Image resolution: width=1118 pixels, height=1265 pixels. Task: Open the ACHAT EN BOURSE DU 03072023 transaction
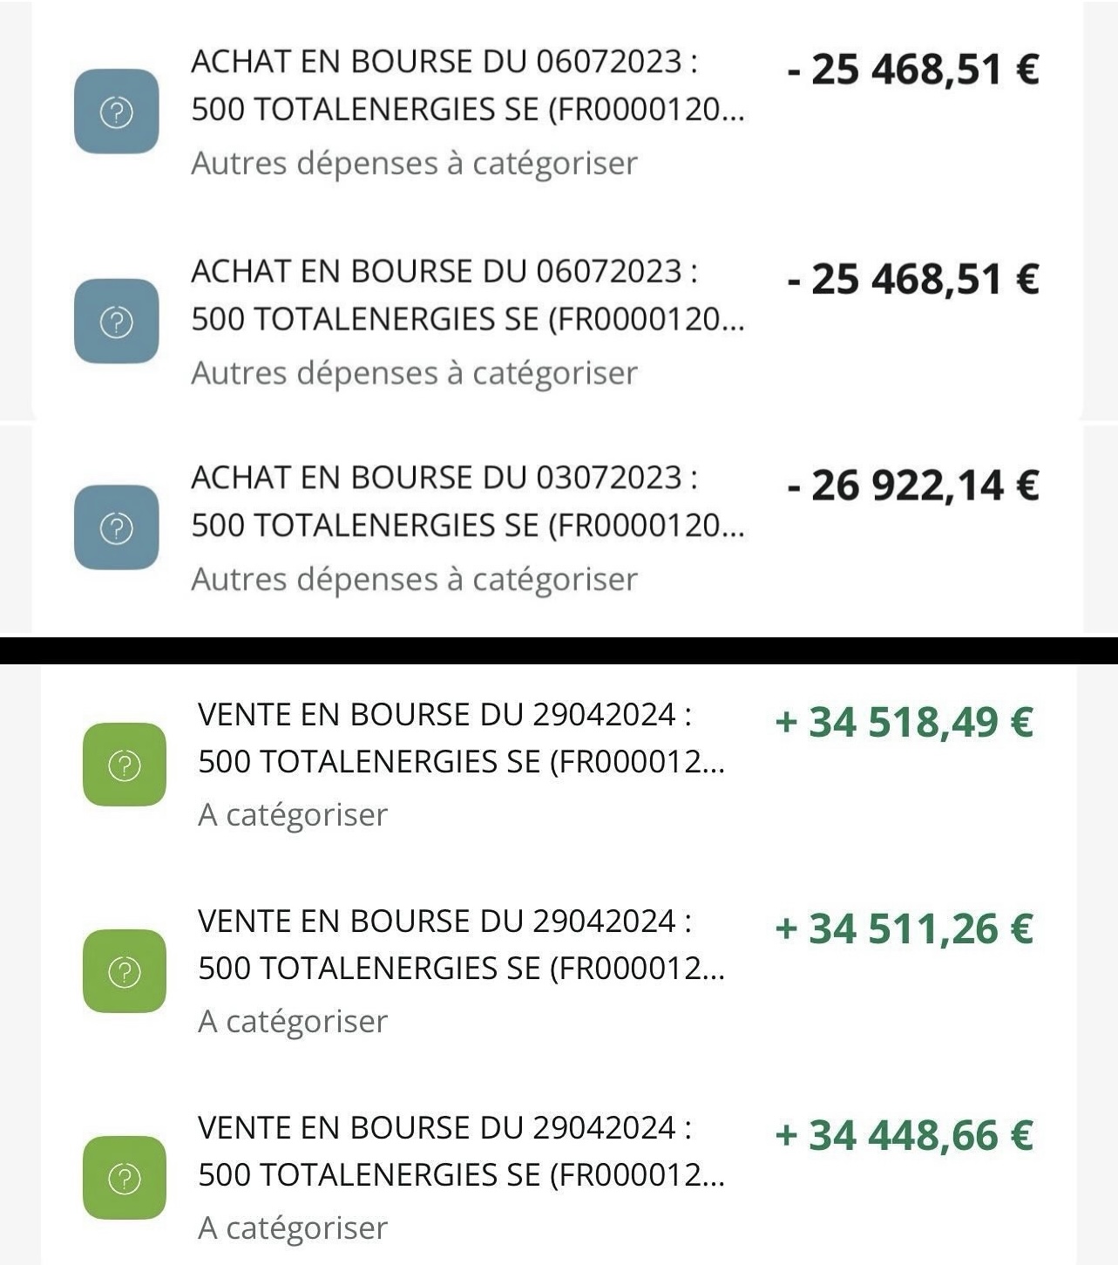[558, 527]
